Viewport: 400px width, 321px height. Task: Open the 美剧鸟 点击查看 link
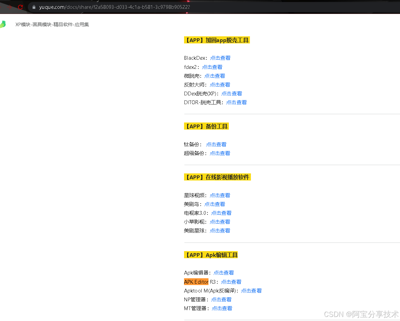coord(215,204)
